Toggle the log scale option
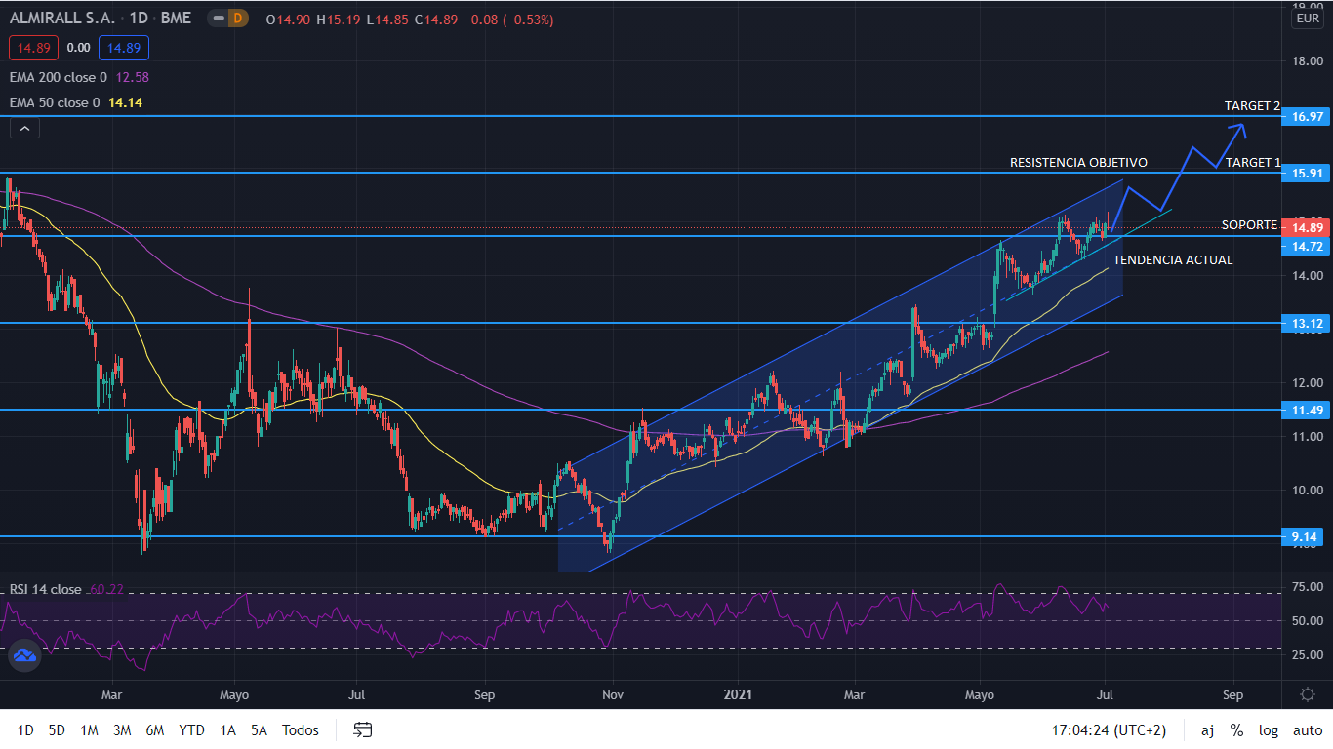 pyautogui.click(x=1269, y=730)
